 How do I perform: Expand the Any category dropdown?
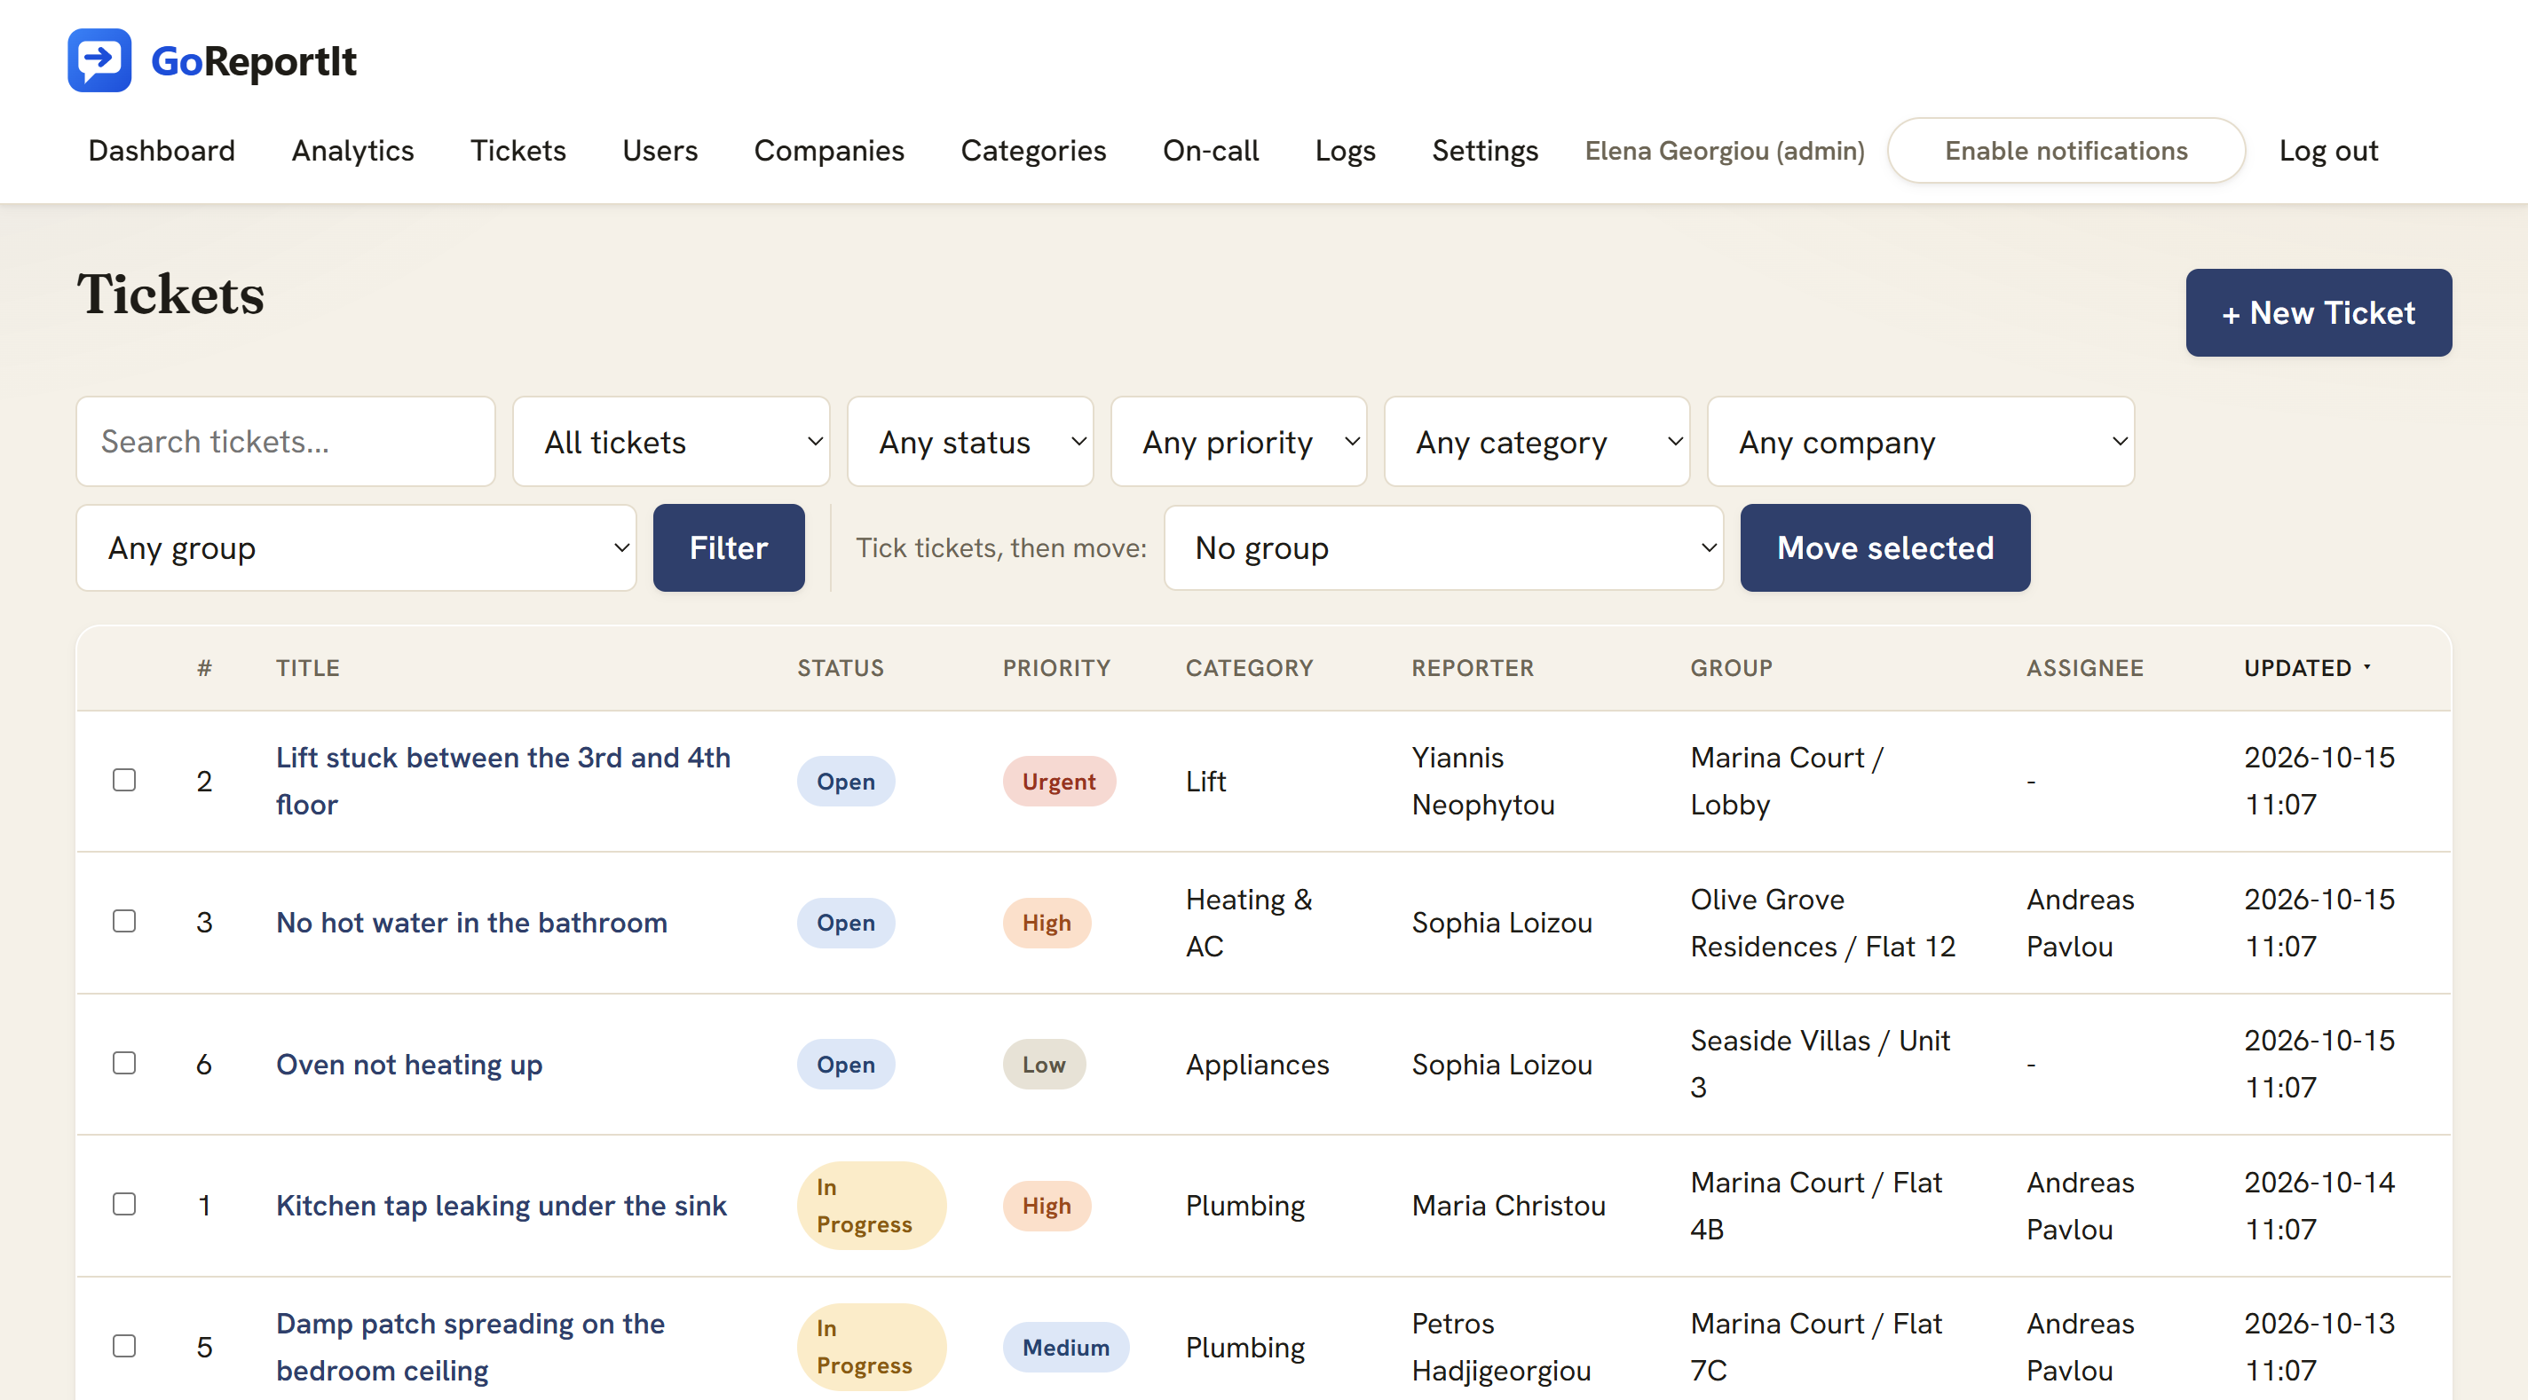(1537, 442)
